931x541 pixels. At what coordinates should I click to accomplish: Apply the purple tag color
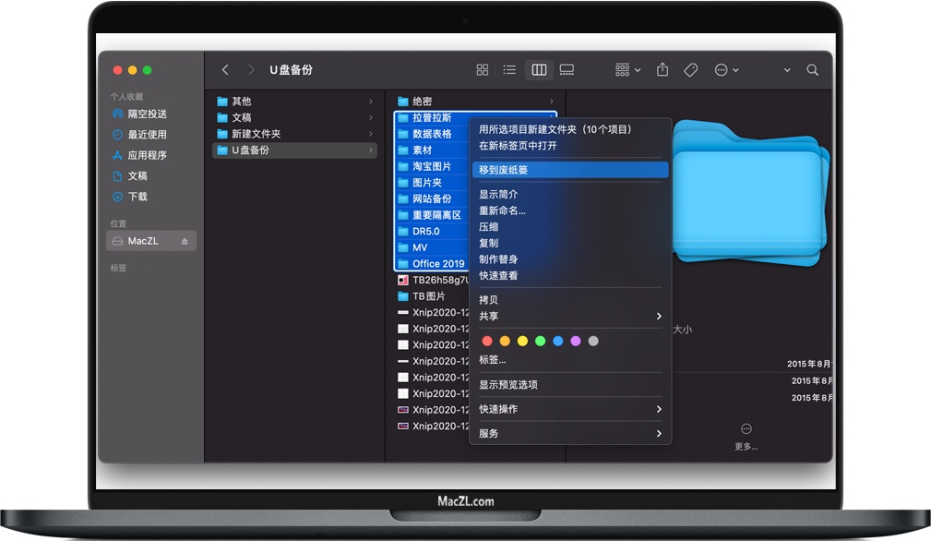[576, 341]
